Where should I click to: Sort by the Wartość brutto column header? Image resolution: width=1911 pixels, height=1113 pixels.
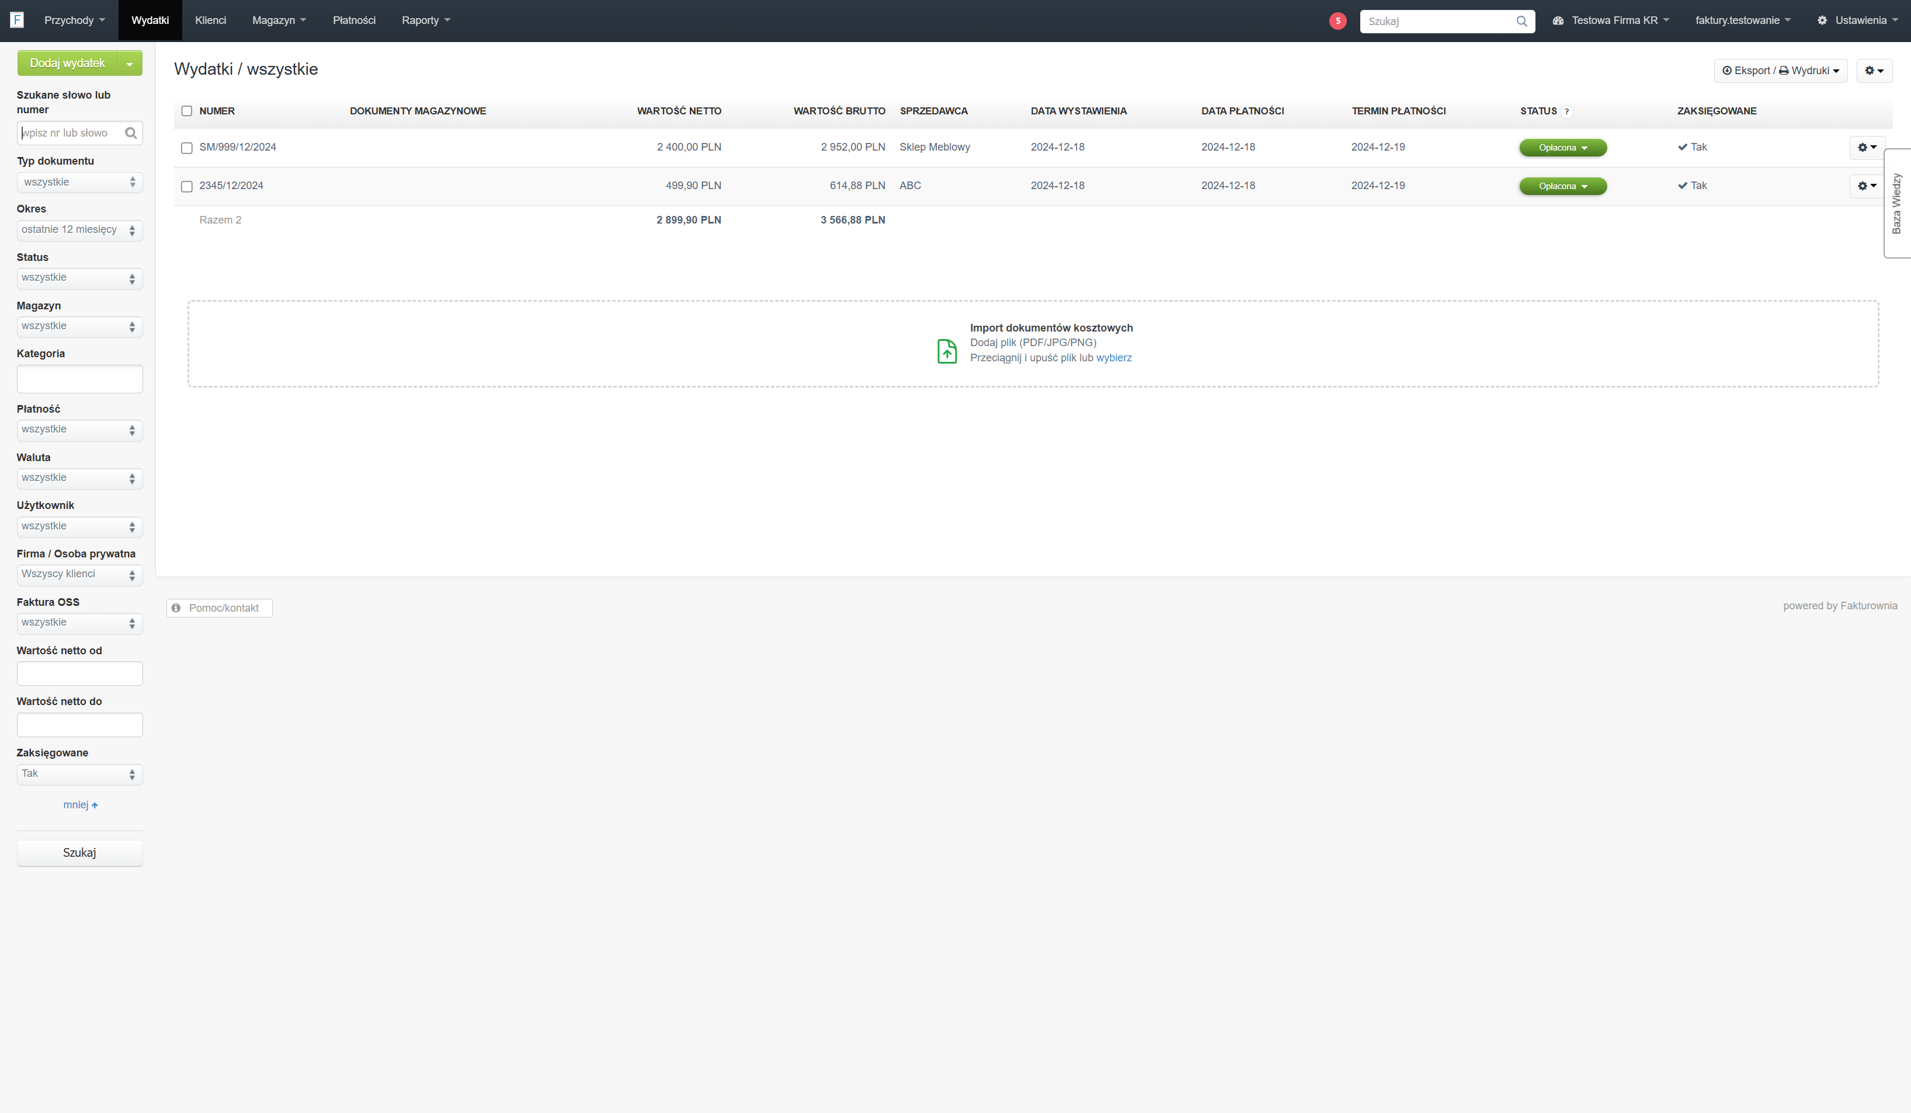click(x=839, y=111)
